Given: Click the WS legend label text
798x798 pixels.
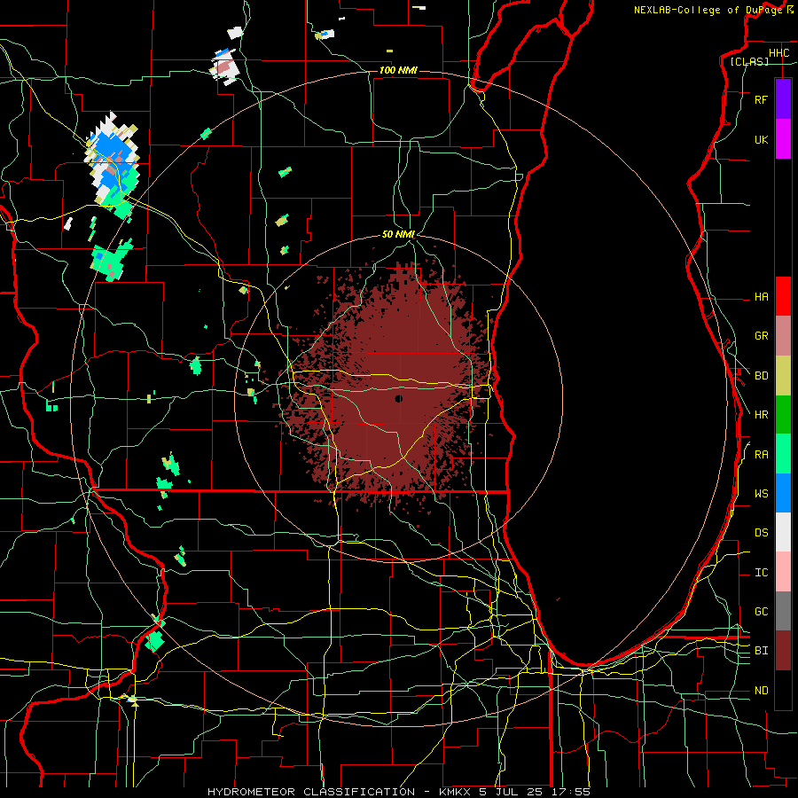Looking at the screenshot, I should pos(762,494).
